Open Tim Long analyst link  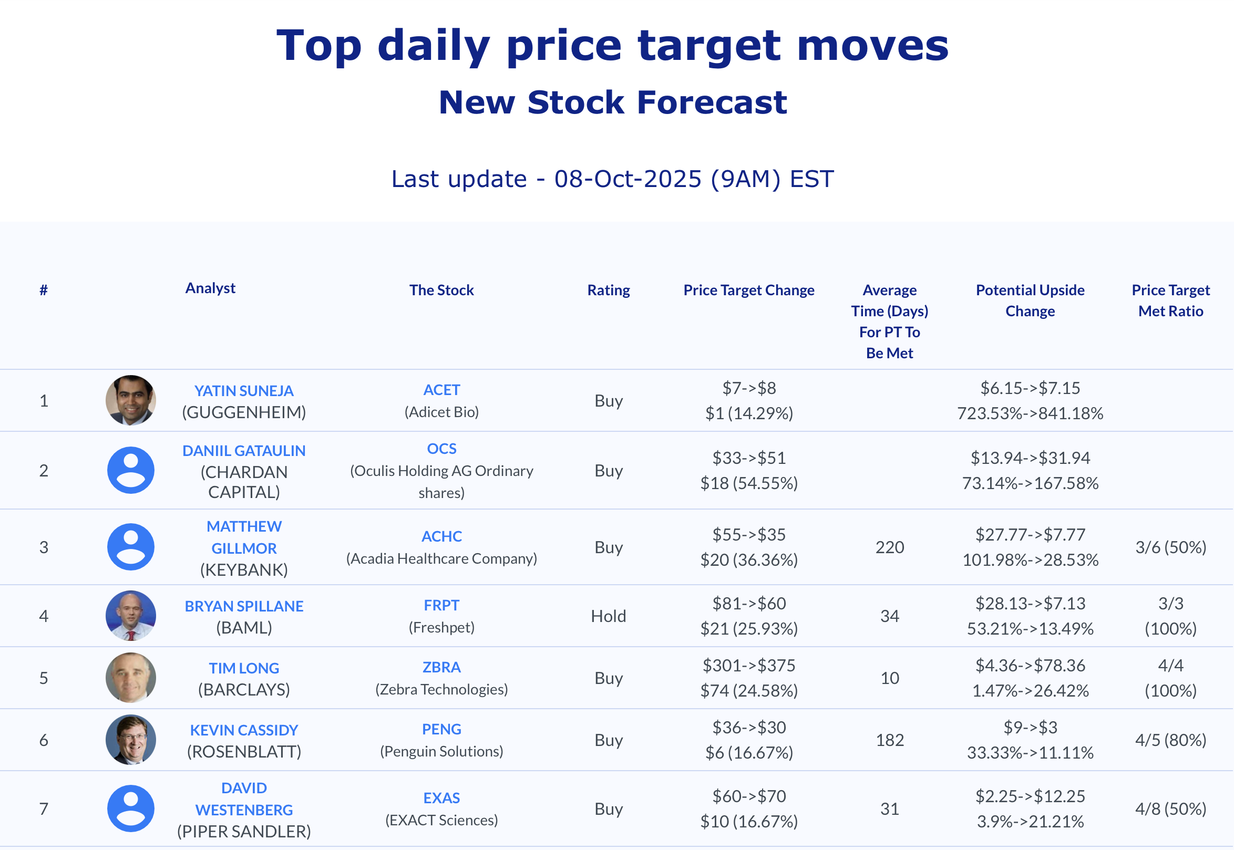point(243,668)
